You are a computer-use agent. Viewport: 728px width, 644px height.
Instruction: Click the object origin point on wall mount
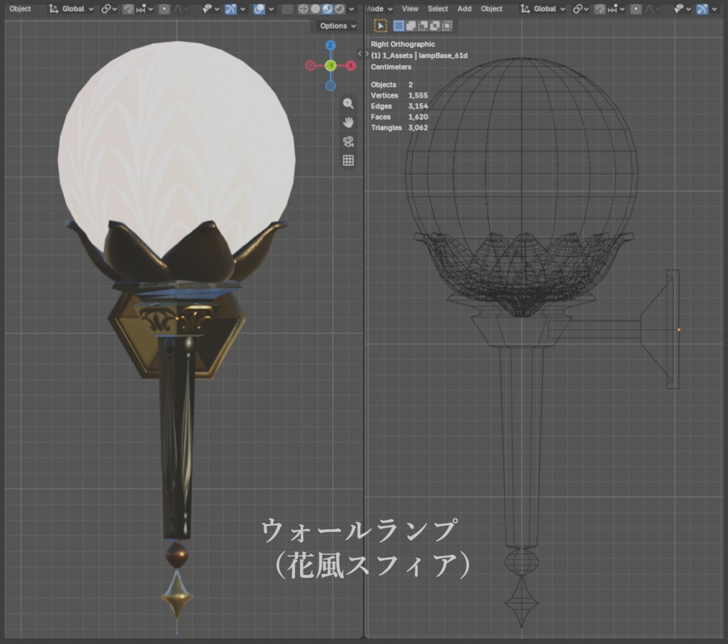pyautogui.click(x=678, y=330)
